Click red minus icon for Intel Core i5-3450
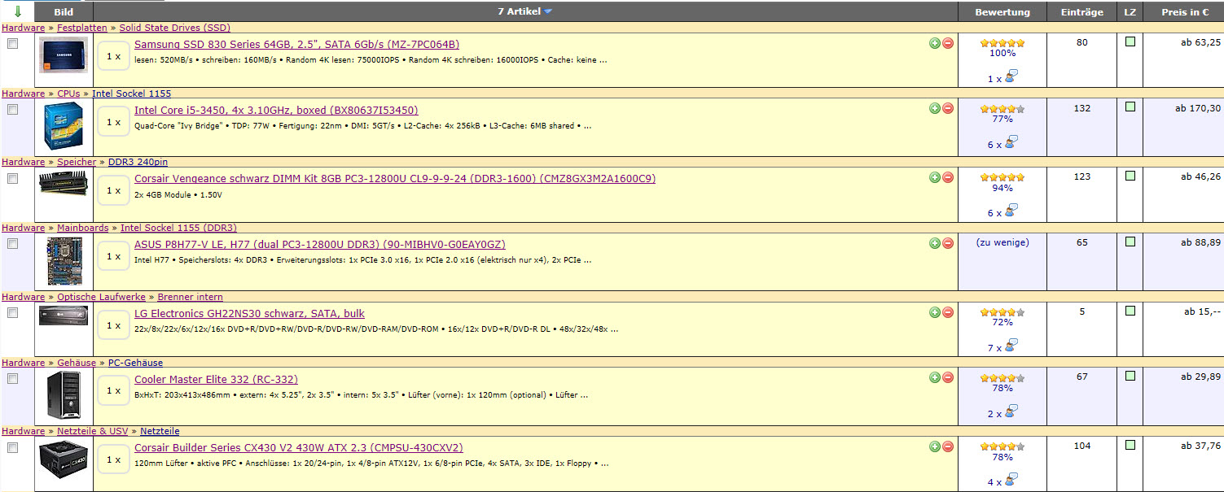1224x492 pixels. coord(948,108)
